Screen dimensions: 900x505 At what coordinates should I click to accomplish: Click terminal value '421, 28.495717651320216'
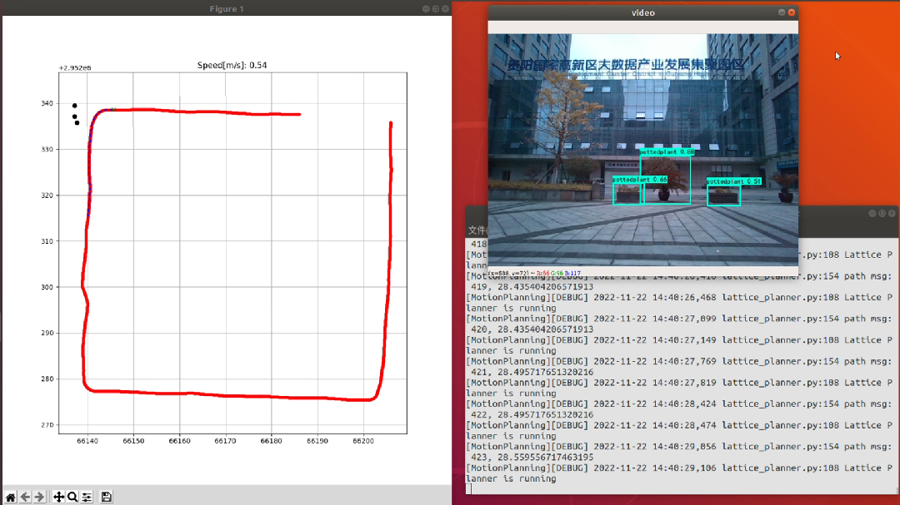click(532, 372)
